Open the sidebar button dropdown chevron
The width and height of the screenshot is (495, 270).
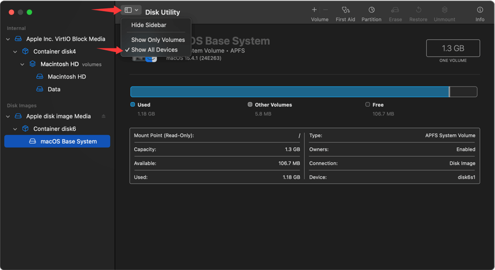point(137,10)
